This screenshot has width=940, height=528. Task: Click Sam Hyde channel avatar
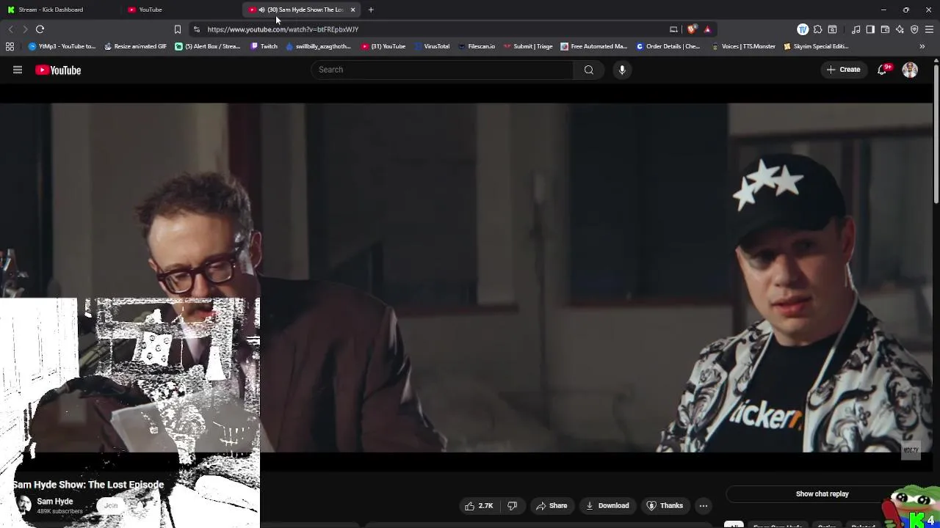[23, 505]
